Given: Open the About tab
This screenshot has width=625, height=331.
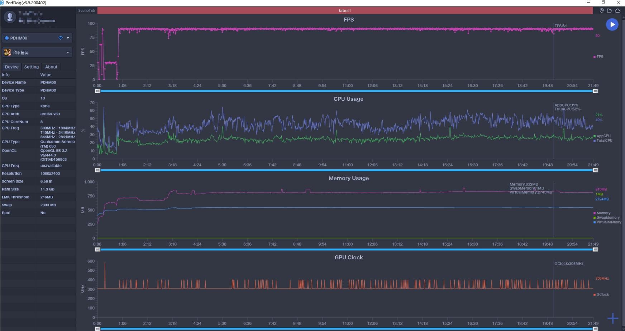Looking at the screenshot, I should [51, 67].
